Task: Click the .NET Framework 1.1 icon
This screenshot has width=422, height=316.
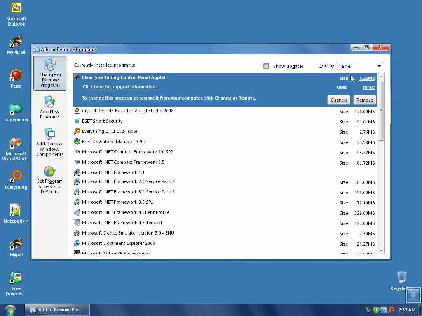Action: click(77, 172)
